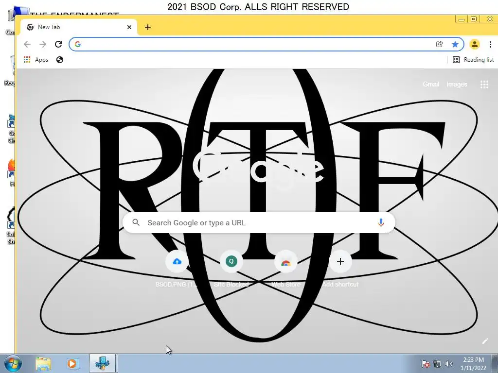498x373 pixels.
Task: Open the Gmail link
Action: [431, 84]
